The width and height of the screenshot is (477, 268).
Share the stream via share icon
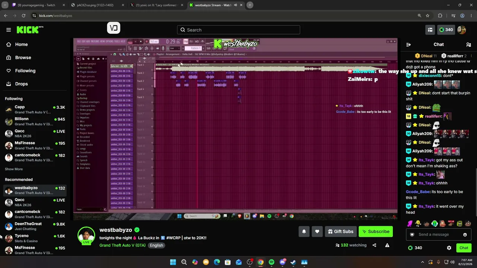tap(375, 245)
